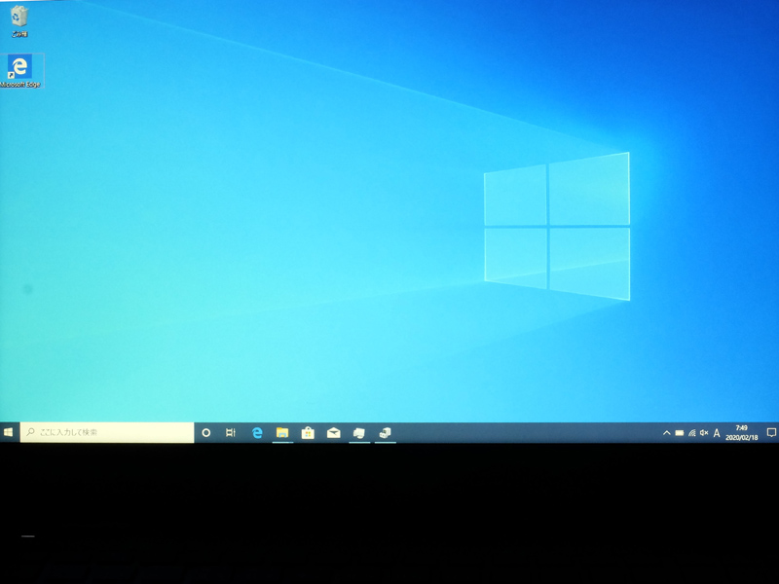
Task: Open Microsoft Store from the taskbar
Action: click(308, 433)
